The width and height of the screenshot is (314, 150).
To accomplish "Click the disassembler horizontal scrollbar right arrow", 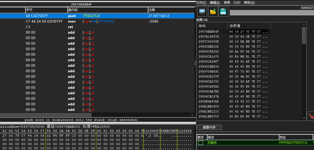I will tap(192, 115).
